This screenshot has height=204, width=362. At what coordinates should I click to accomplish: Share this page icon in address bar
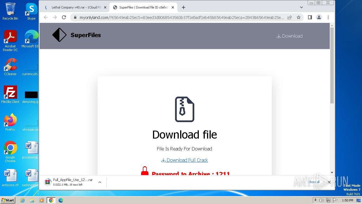(290, 17)
